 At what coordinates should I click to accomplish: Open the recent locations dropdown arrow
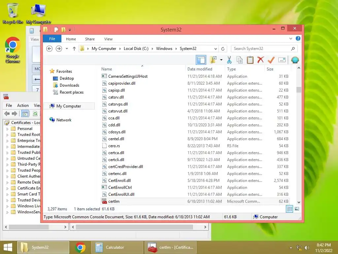(x=67, y=49)
